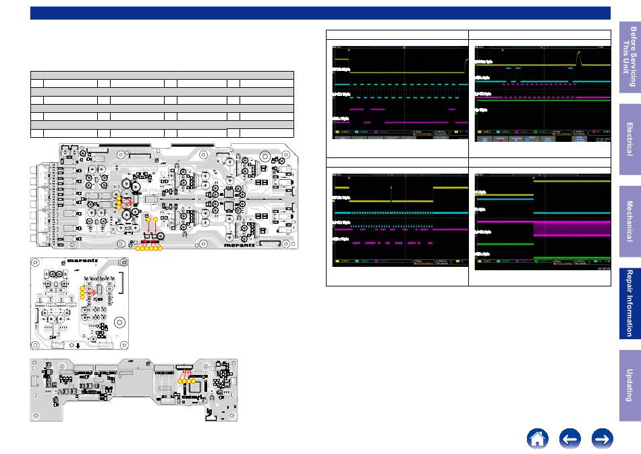Open the small square marantz PCB diagram
Image resolution: width=641 pixels, height=454 pixels.
click(80, 303)
